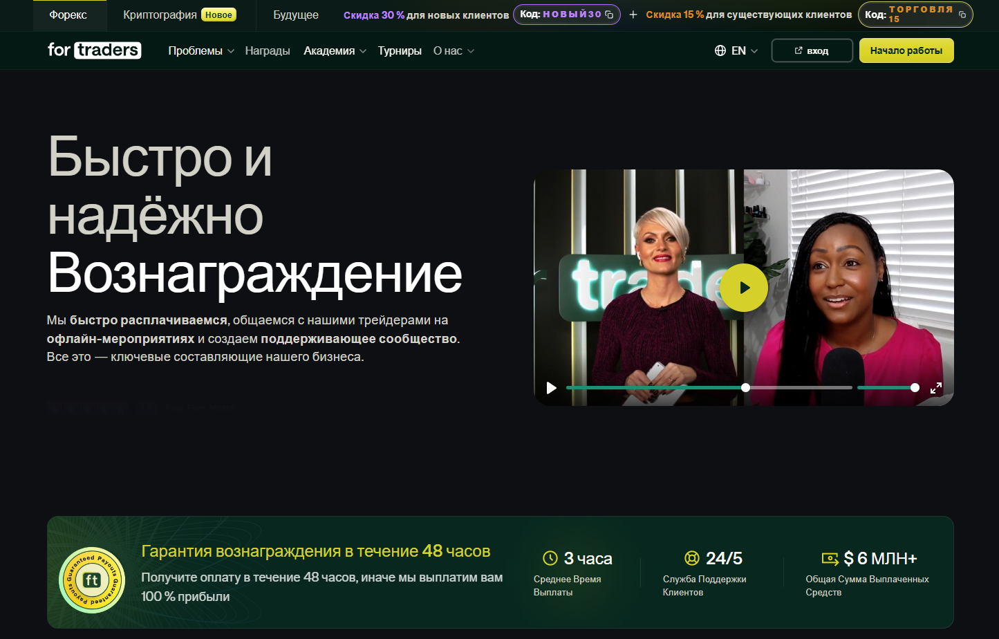Click the video thumbnail of two women

(x=744, y=288)
